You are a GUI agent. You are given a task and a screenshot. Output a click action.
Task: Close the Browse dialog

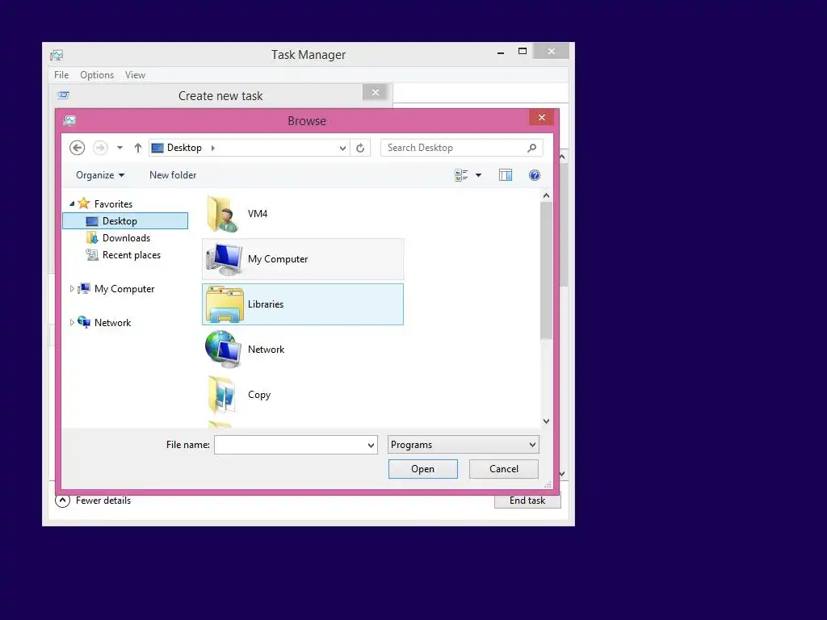tap(542, 118)
